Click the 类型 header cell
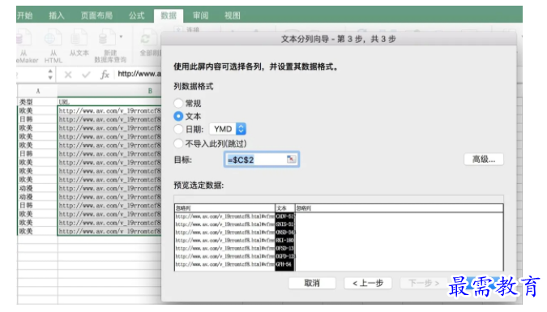The height and width of the screenshot is (312, 547). pyautogui.click(x=37, y=102)
